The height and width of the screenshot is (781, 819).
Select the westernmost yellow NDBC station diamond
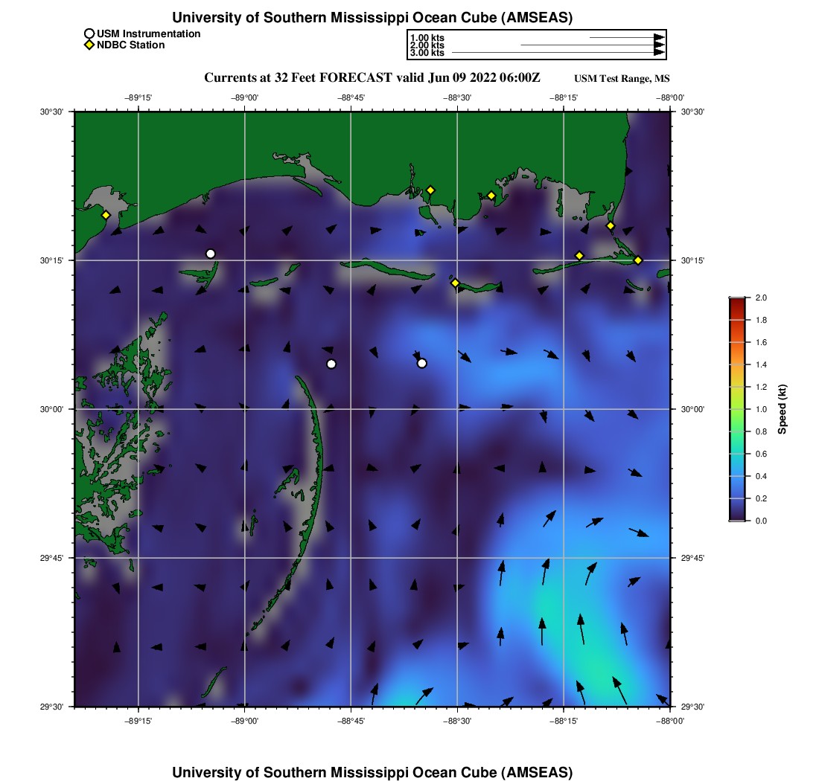coord(106,215)
